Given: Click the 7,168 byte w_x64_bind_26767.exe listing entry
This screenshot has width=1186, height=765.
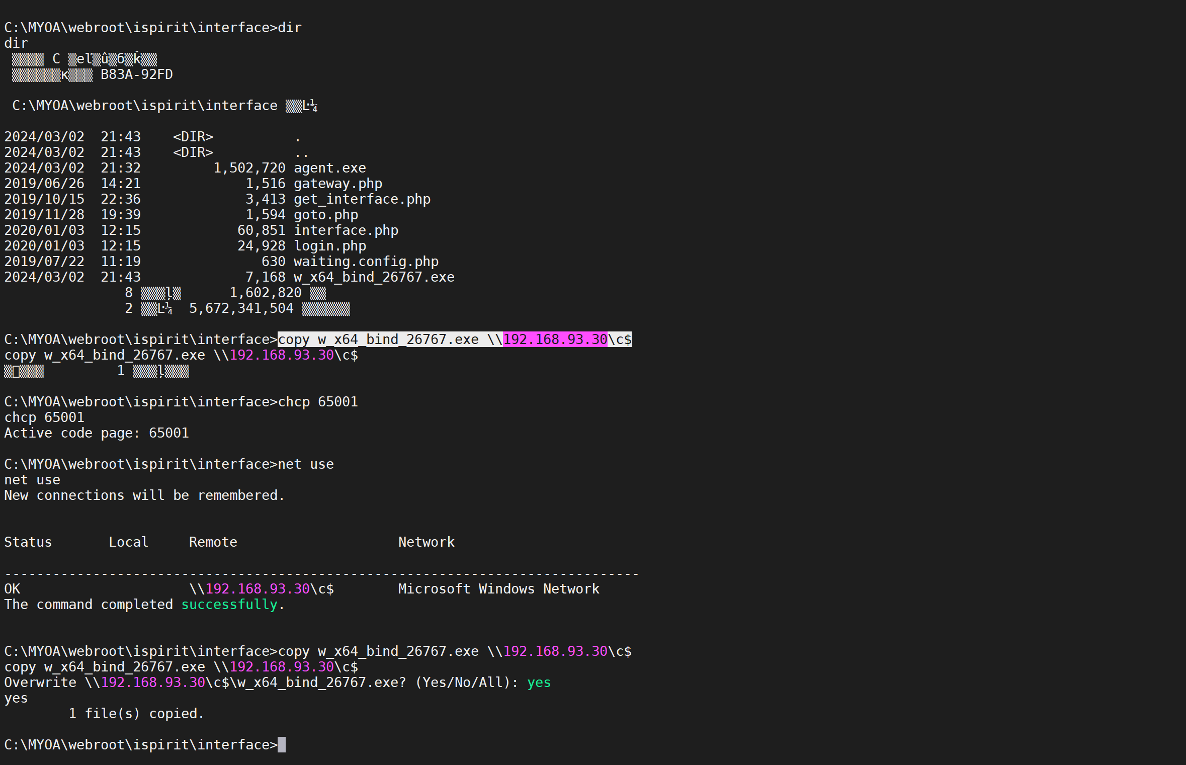Looking at the screenshot, I should pos(374,277).
